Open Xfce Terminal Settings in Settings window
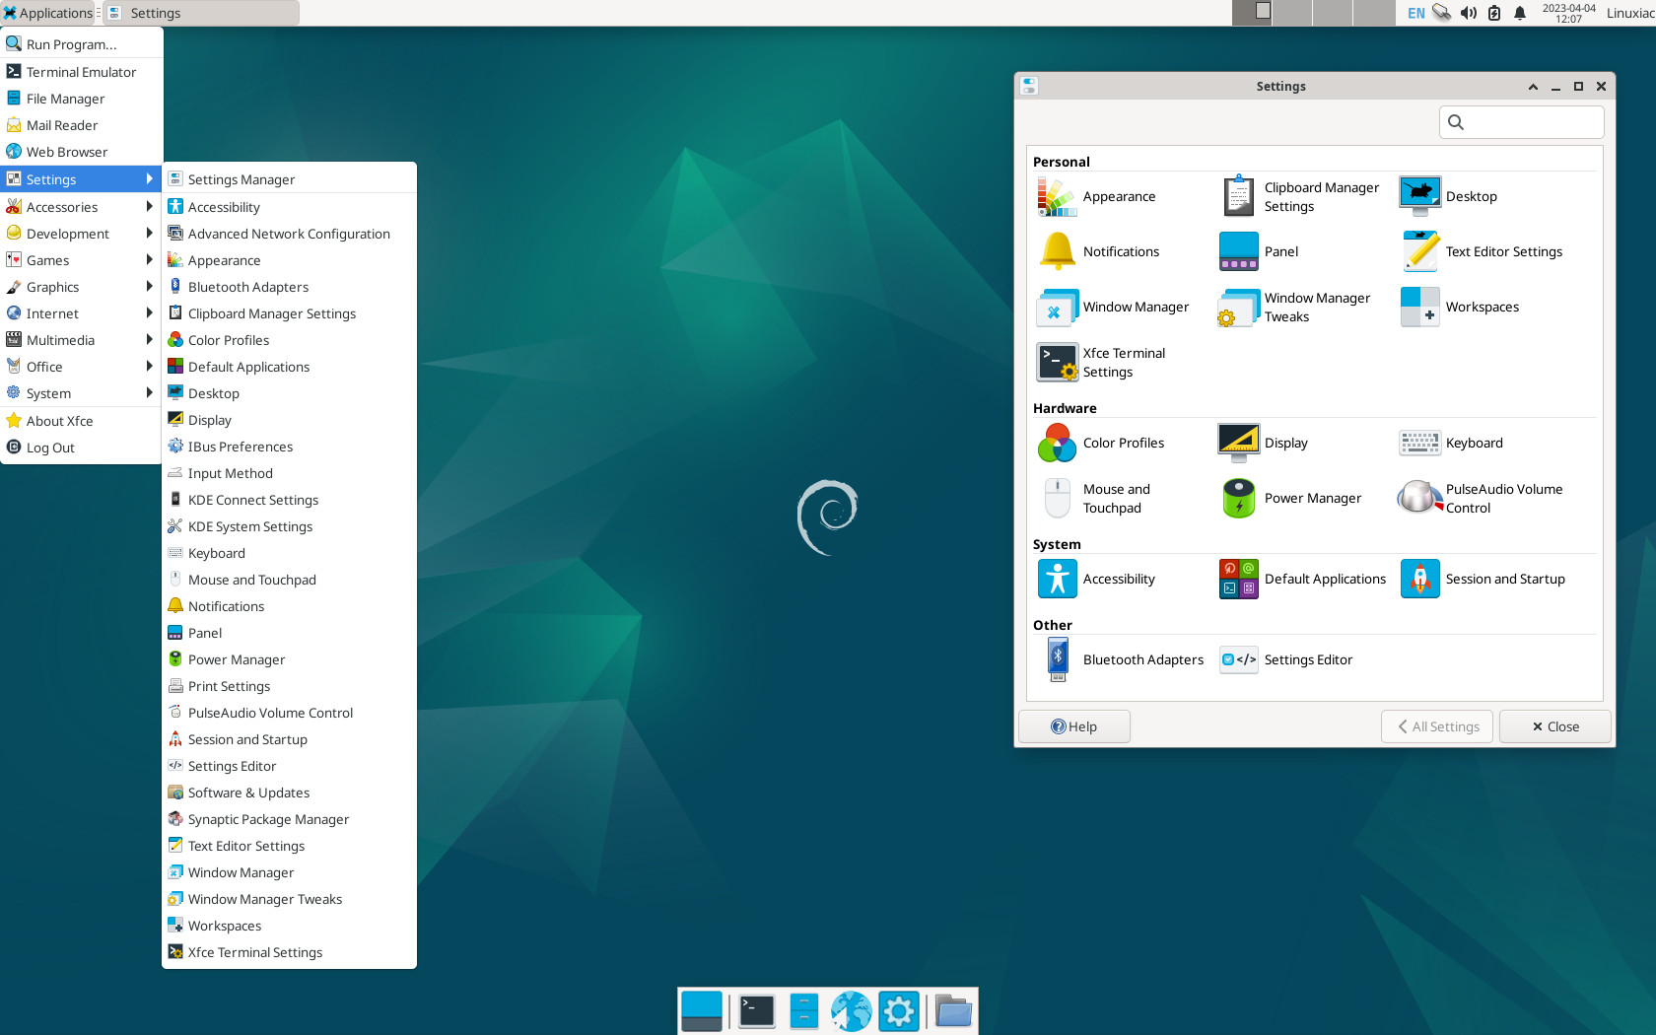This screenshot has height=1035, width=1656. (x=1101, y=363)
